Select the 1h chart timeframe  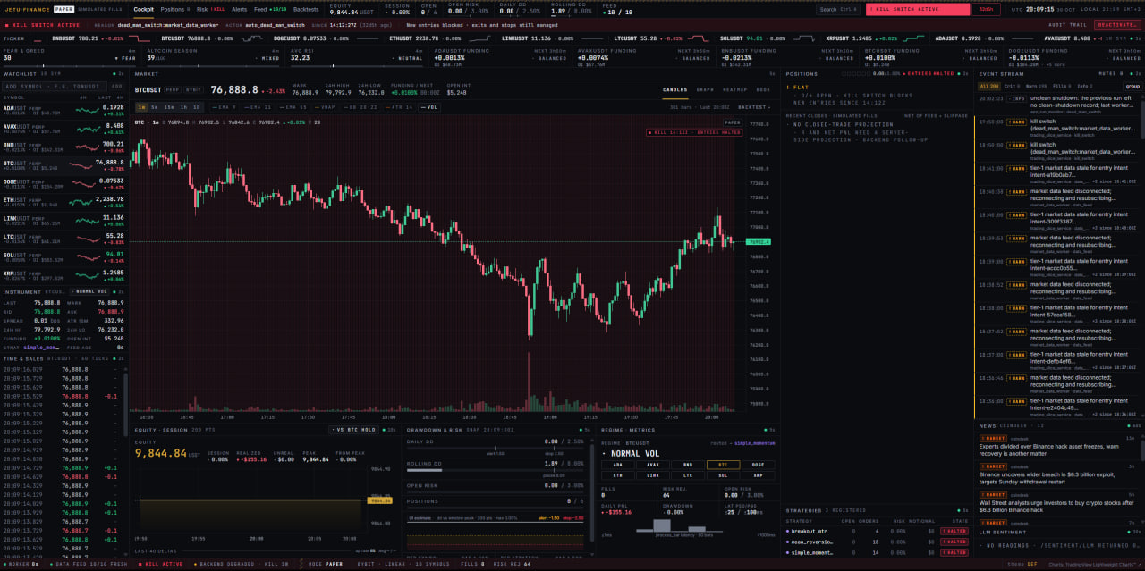pos(184,106)
